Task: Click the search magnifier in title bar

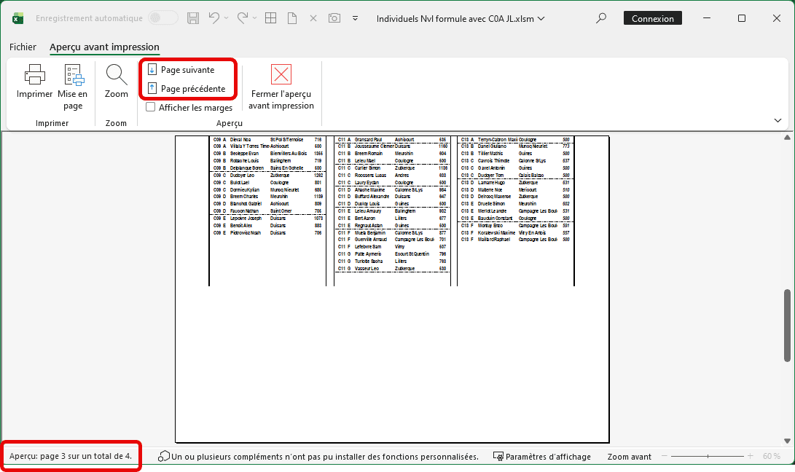Action: tap(601, 18)
